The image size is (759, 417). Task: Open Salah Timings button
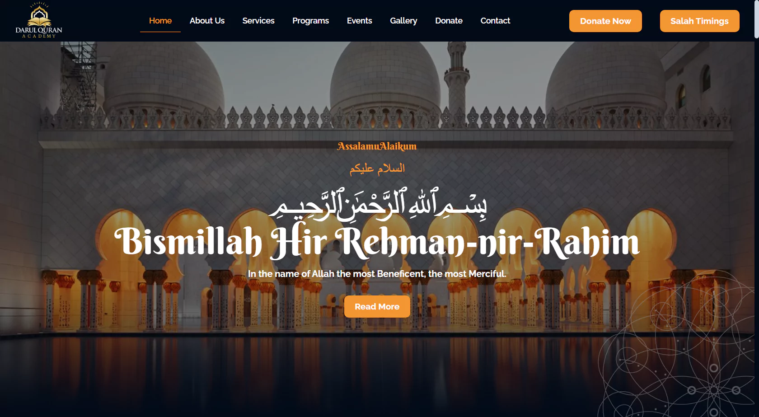point(699,21)
